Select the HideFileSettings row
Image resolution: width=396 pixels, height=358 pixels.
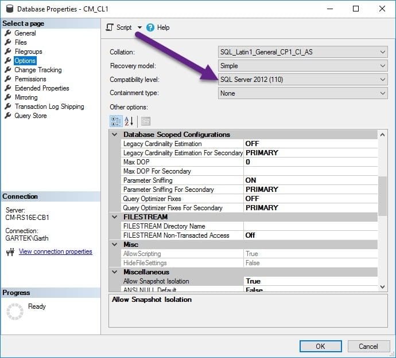pos(249,263)
